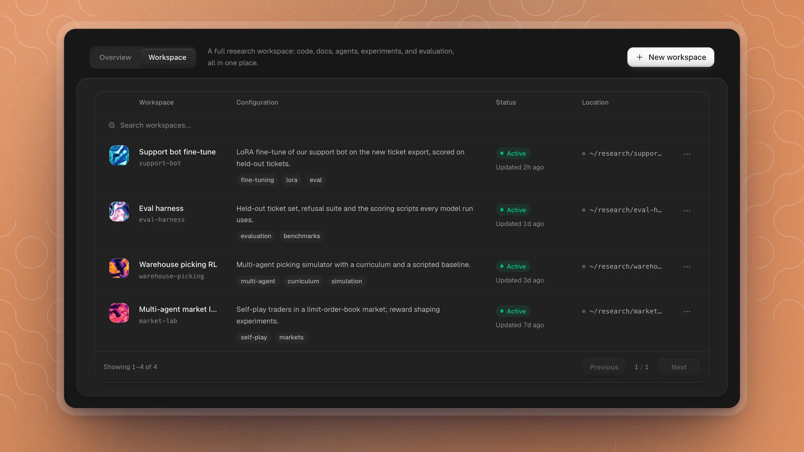
Task: Click the Eval harness title
Action: [x=161, y=208]
